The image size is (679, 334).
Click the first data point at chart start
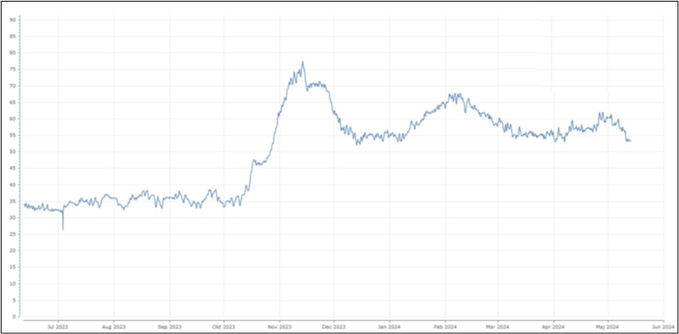(x=25, y=204)
